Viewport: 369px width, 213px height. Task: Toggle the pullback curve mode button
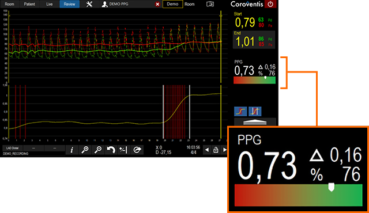pyautogui.click(x=240, y=111)
